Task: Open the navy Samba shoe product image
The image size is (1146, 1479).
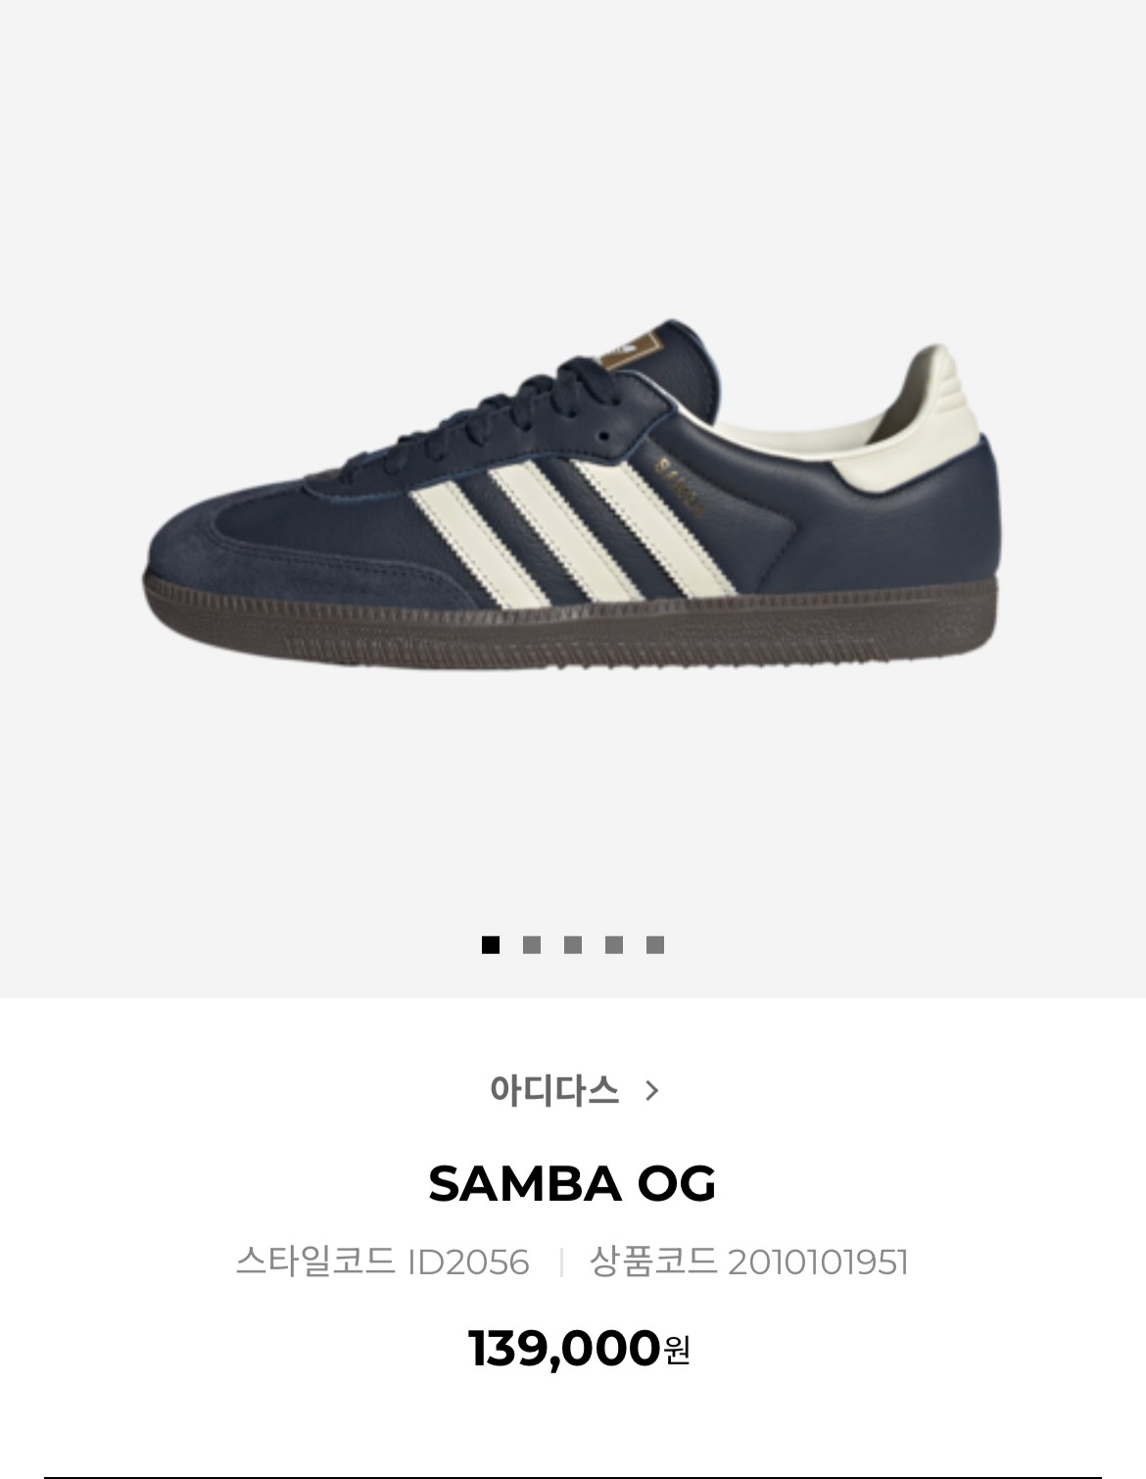Action: click(x=572, y=500)
